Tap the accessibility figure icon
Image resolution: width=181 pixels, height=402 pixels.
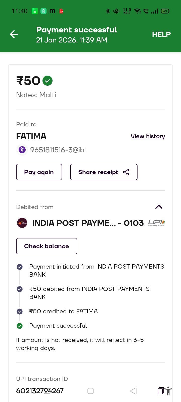point(168,391)
